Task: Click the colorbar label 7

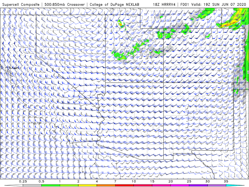Action: tap(115, 181)
